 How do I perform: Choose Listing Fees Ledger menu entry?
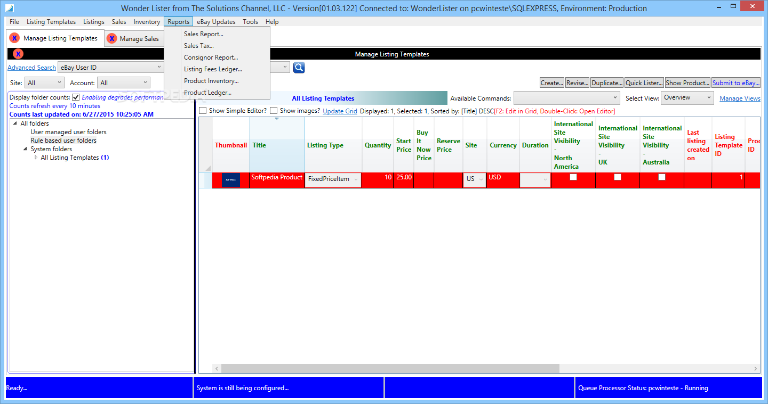click(217, 69)
